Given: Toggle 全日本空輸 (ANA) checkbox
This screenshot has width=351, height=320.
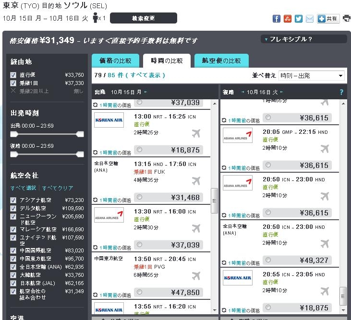Looking at the screenshot, I should click(x=13, y=267).
